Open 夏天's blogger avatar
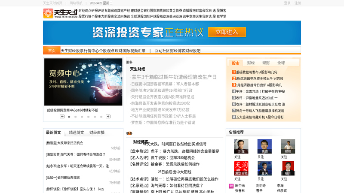The width and height of the screenshot is (344, 193). 264,168
